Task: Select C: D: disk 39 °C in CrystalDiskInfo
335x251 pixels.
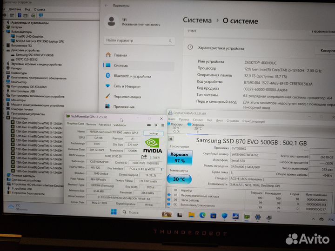Action: coord(175,128)
